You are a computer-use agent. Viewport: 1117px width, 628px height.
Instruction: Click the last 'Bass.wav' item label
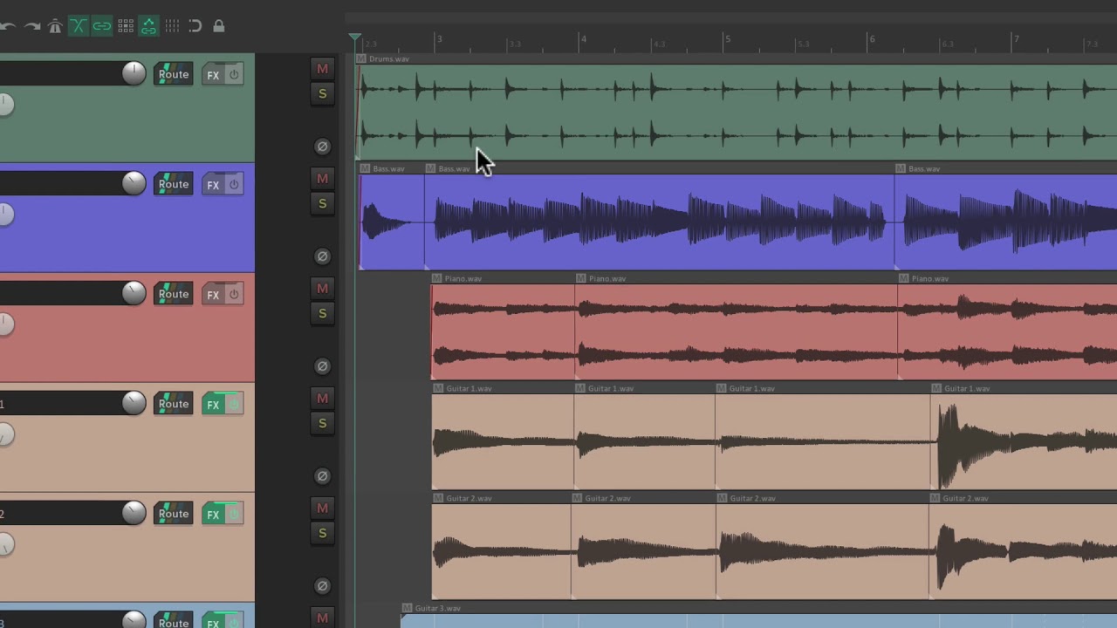coord(923,169)
